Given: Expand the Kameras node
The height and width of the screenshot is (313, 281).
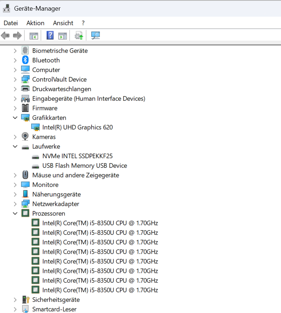Looking at the screenshot, I should click(15, 137).
